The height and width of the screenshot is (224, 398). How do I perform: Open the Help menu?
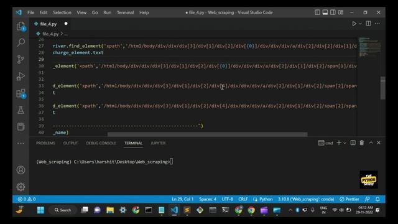click(x=144, y=12)
